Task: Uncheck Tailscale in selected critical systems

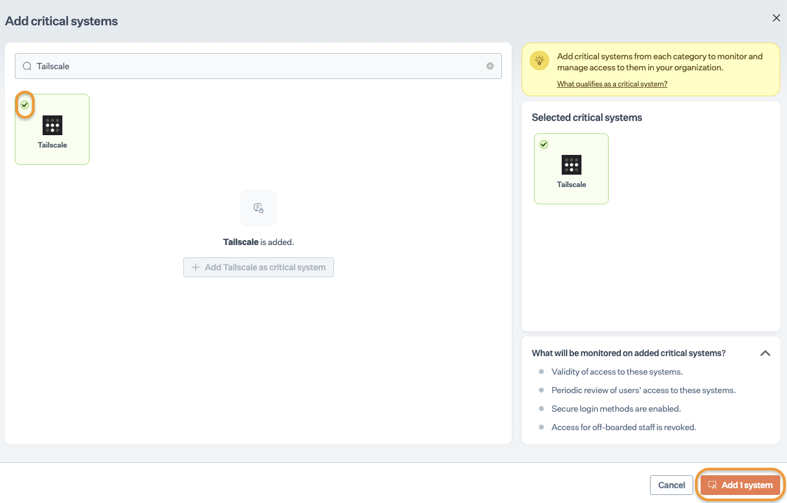Action: coord(544,144)
